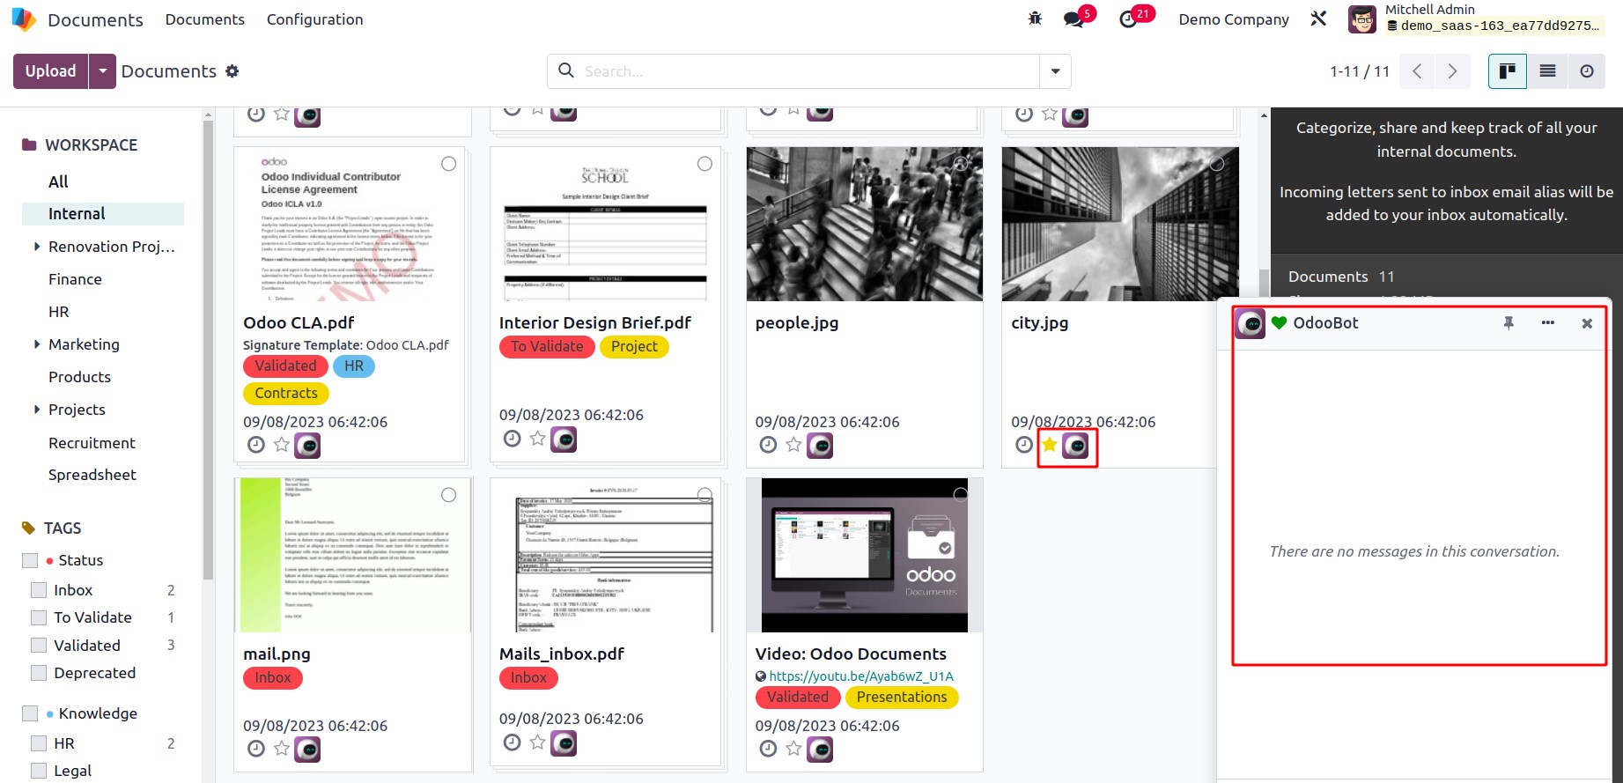Select the Odoo CLA.pdf card circle
Image resolution: width=1623 pixels, height=783 pixels.
pyautogui.click(x=448, y=164)
